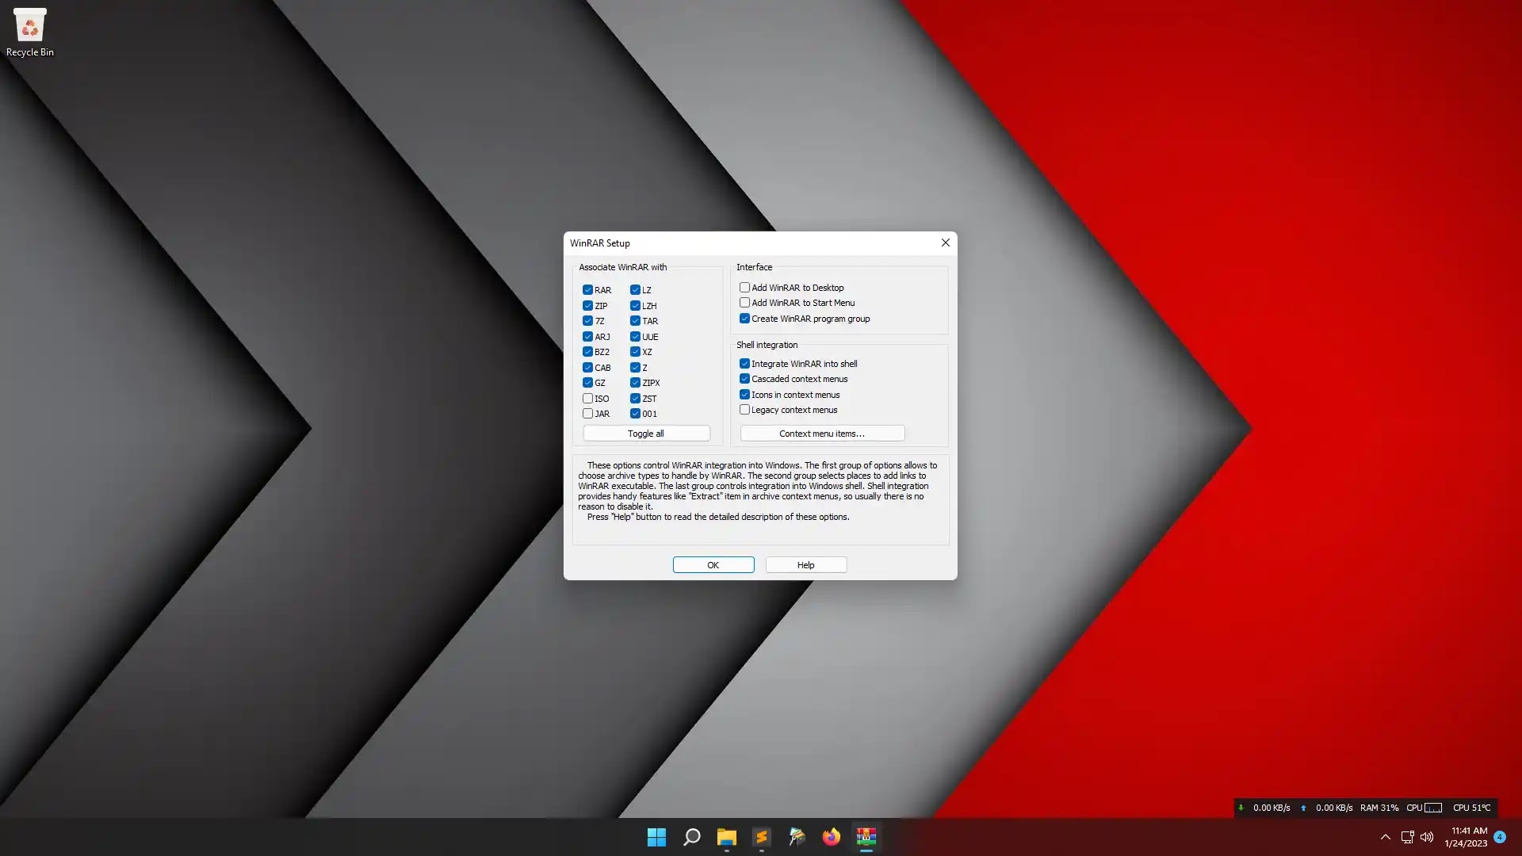Open the paintbrush app in the taskbar

(x=796, y=837)
